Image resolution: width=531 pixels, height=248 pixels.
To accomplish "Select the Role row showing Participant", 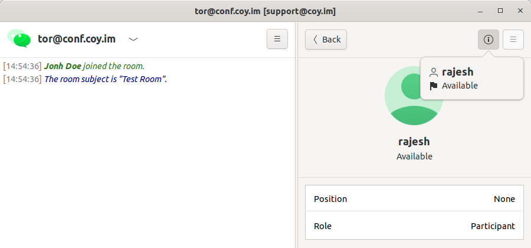I will point(414,226).
